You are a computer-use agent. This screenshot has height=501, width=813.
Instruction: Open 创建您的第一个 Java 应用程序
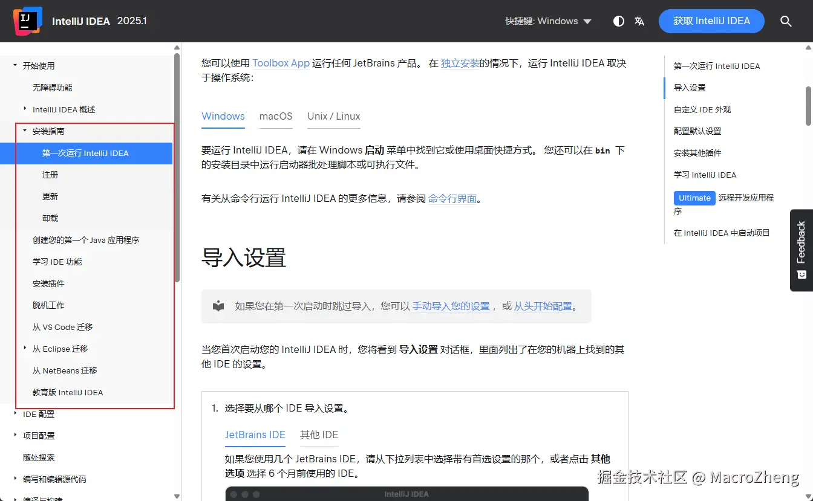[x=87, y=240]
